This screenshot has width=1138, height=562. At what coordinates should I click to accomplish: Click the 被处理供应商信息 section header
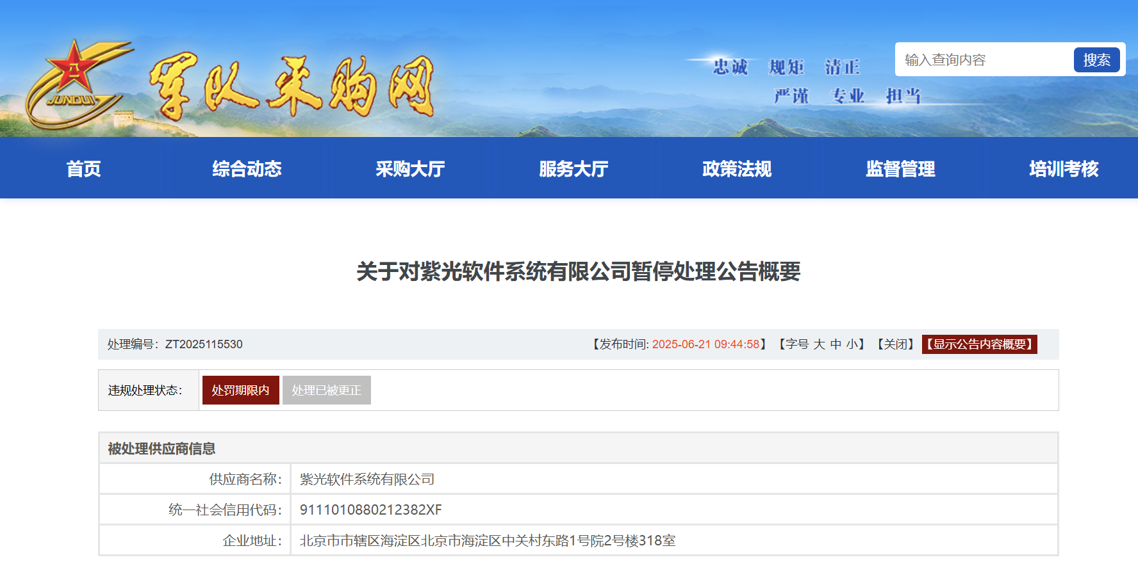click(x=161, y=449)
